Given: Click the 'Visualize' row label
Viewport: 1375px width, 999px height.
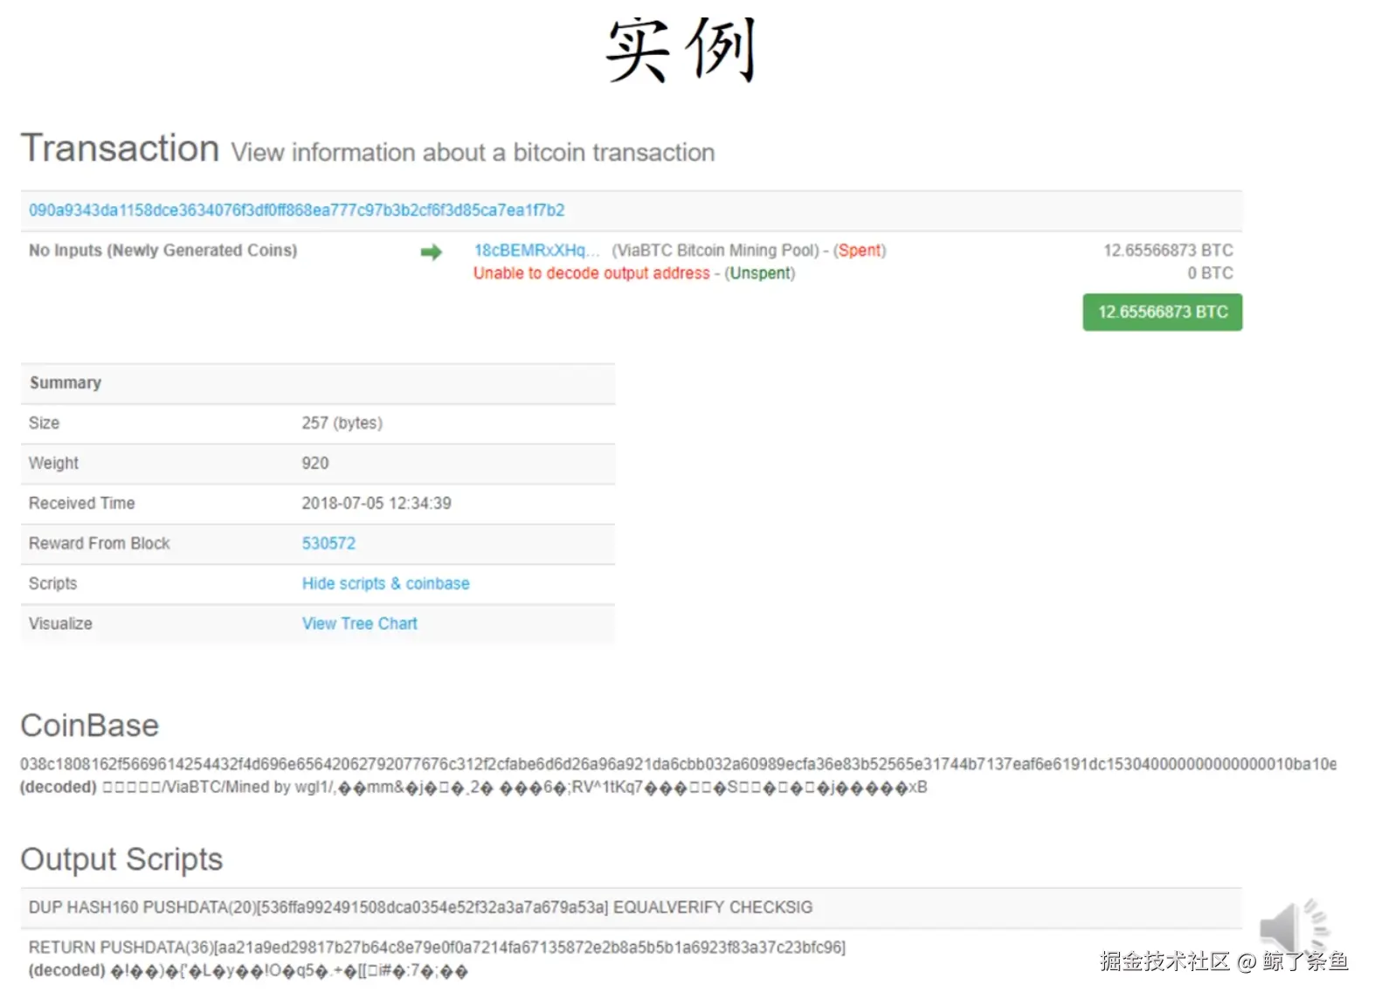Looking at the screenshot, I should pos(60,624).
